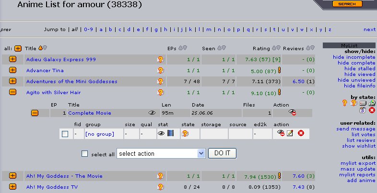The height and width of the screenshot is (193, 377).
Task: Click the state icon in the file row
Action: coord(185,134)
